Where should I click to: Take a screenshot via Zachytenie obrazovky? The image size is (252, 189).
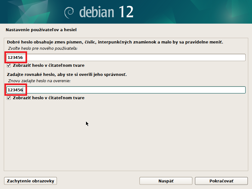[x=31, y=181]
